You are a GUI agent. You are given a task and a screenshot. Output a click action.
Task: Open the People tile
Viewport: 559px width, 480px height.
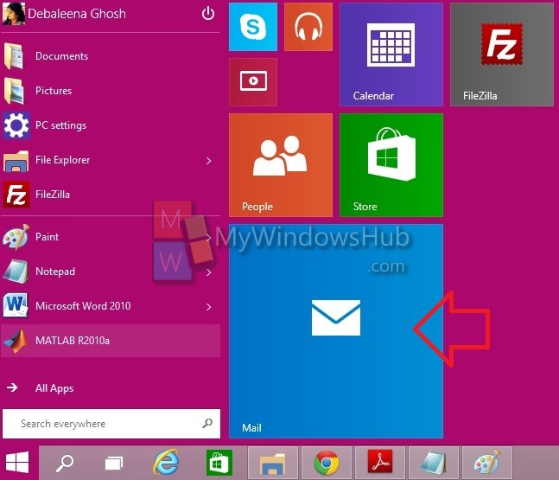pyautogui.click(x=281, y=165)
